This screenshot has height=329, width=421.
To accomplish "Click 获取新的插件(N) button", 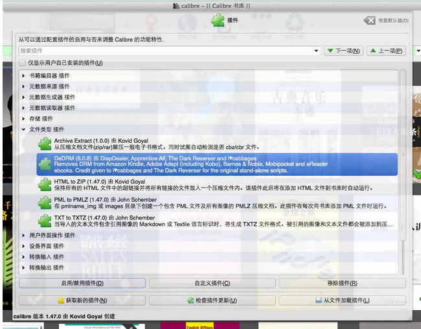I will [82, 300].
